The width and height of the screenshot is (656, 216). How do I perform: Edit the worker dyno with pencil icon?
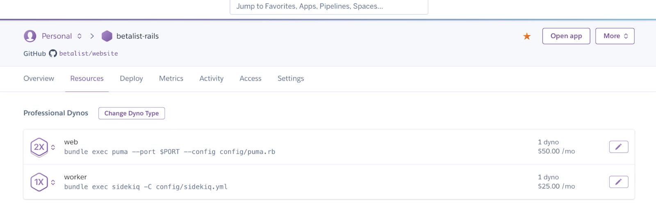point(618,182)
